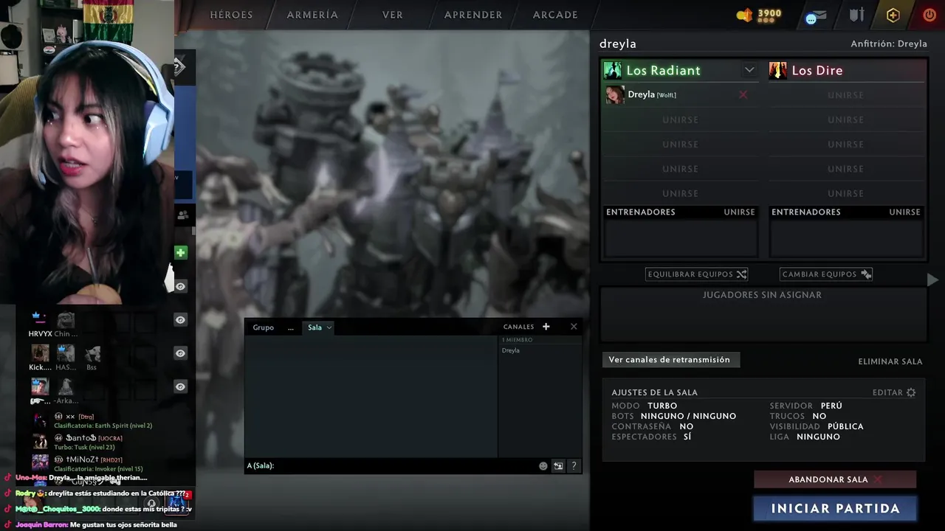Click the red power quit icon
The image size is (945, 531).
(x=929, y=15)
